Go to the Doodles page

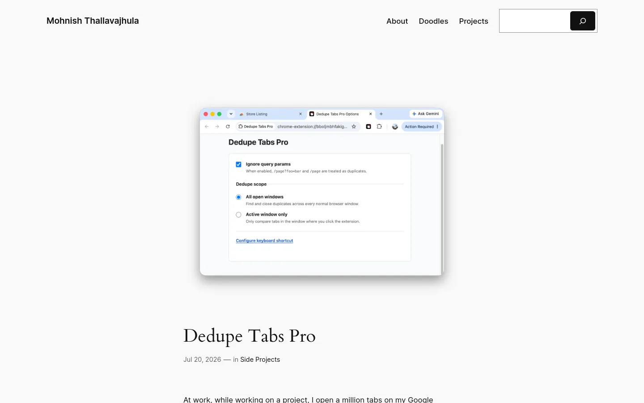click(x=433, y=21)
